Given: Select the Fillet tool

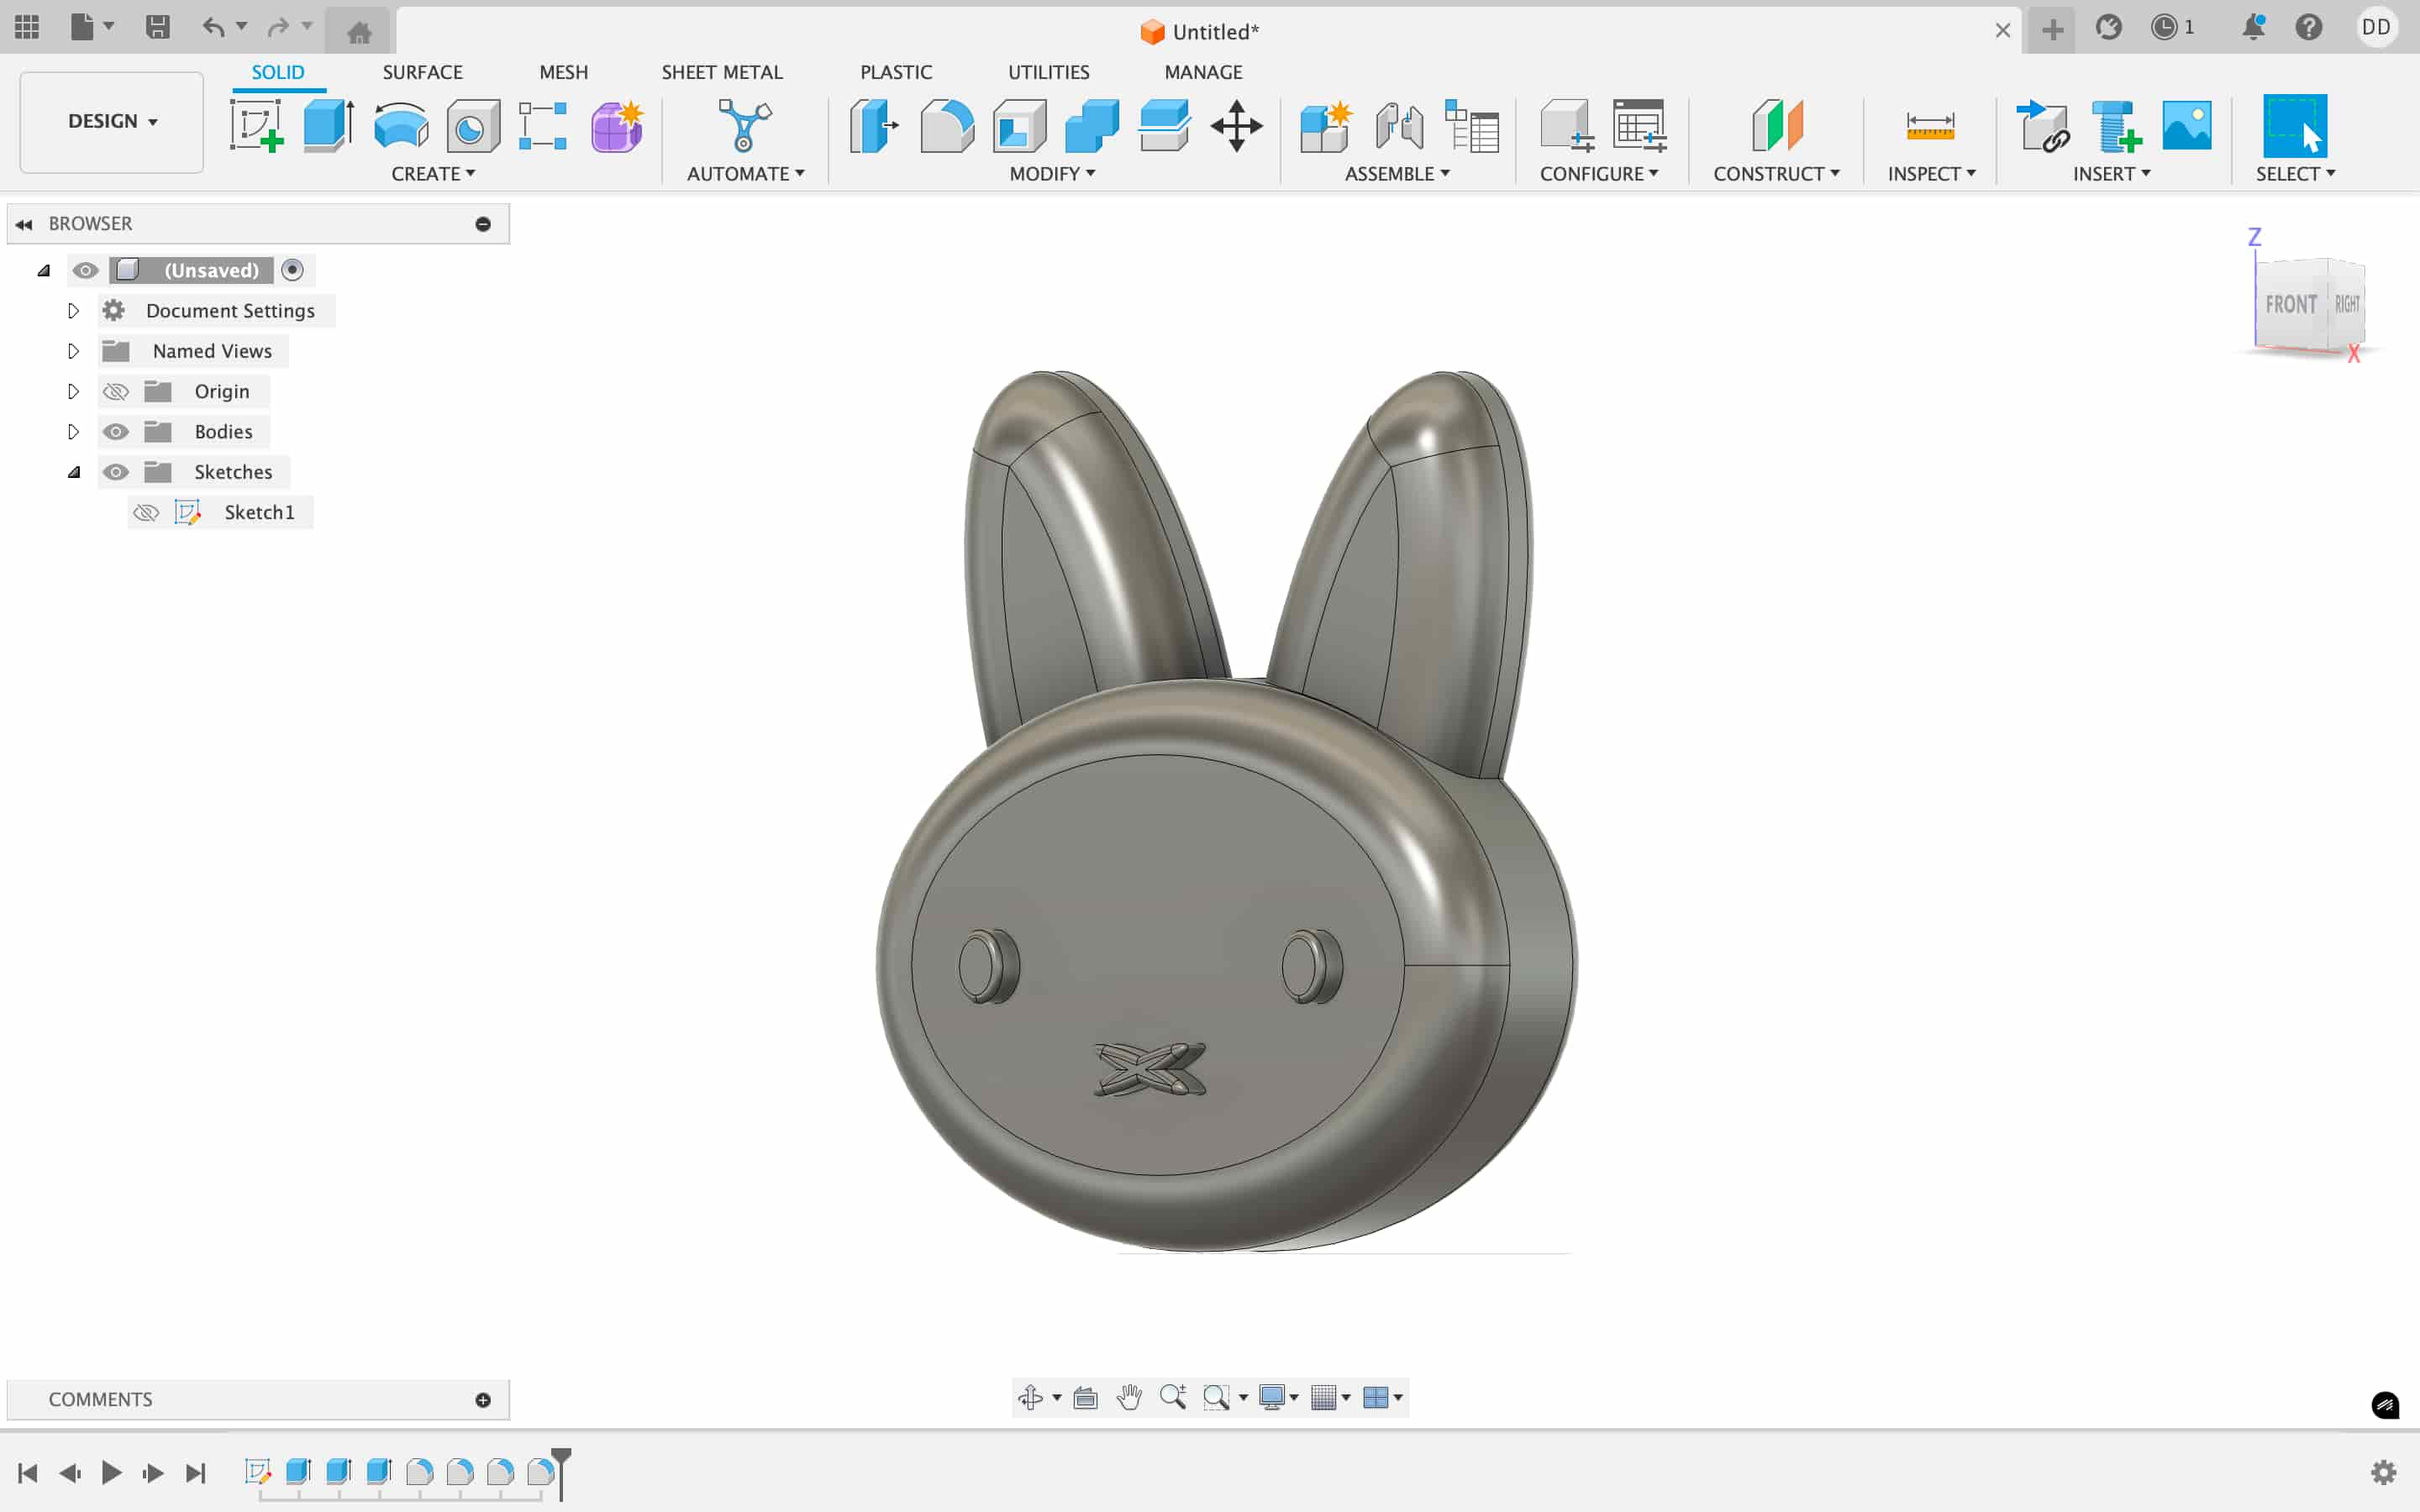Looking at the screenshot, I should 947,126.
